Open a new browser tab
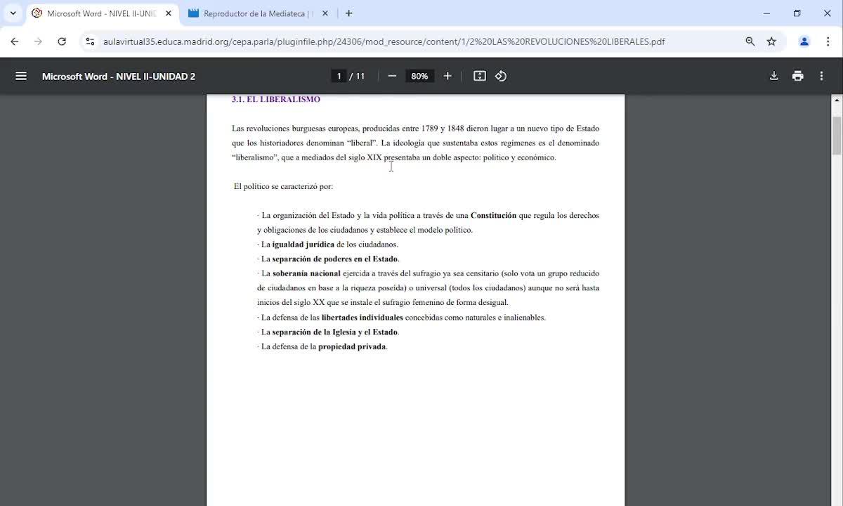 (x=349, y=13)
